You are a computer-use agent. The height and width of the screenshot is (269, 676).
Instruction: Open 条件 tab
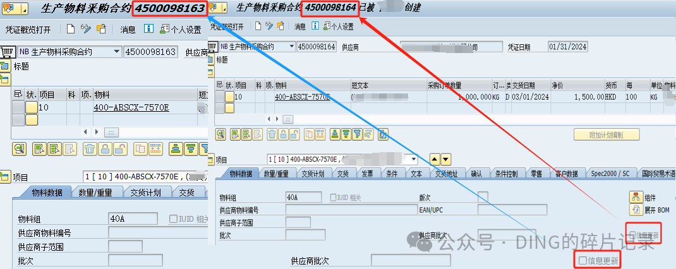pos(392,174)
